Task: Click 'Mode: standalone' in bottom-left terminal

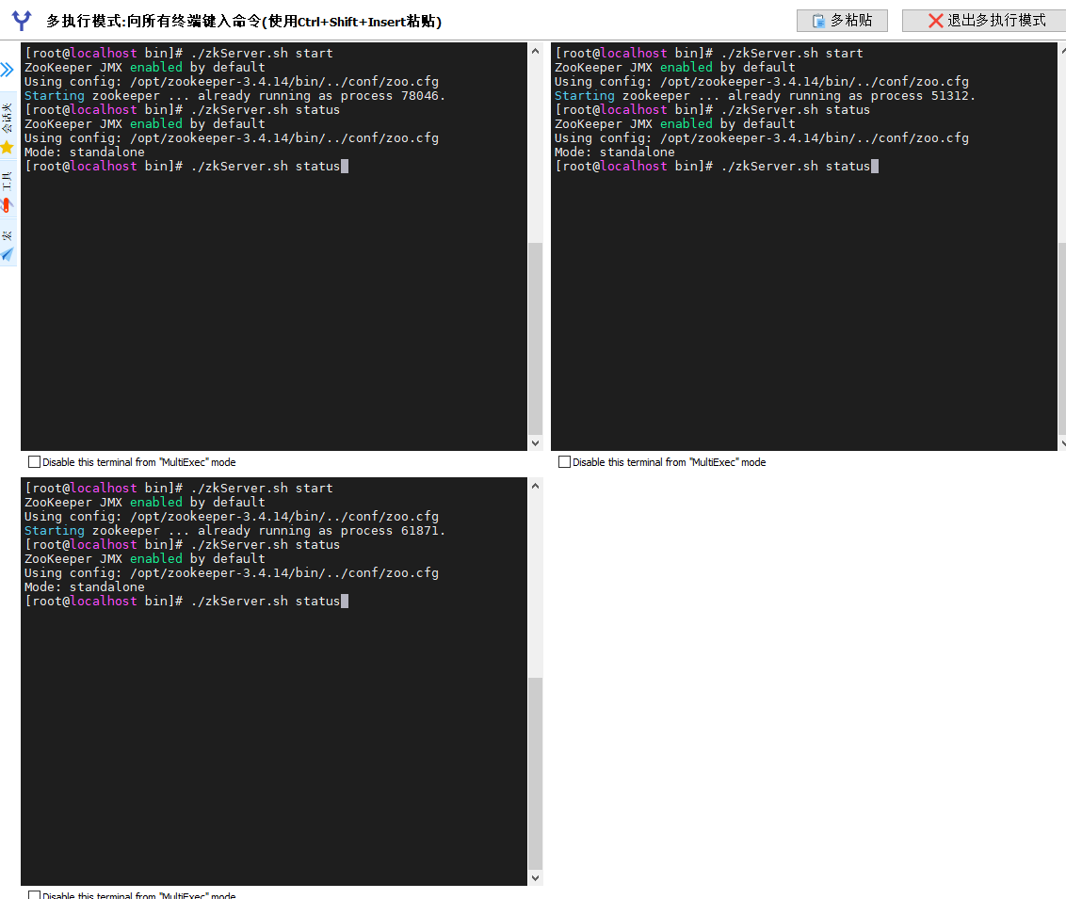Action: 85,587
